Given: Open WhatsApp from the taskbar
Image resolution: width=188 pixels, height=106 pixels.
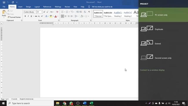Looking at the screenshot, I should (71, 103).
